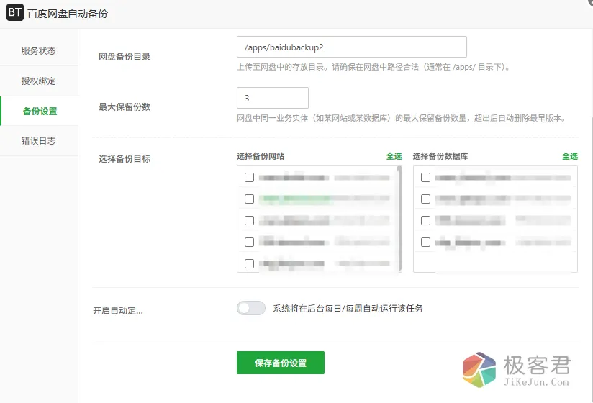Check the second database checkbox
Screen dimensions: 593x403
tap(425, 199)
